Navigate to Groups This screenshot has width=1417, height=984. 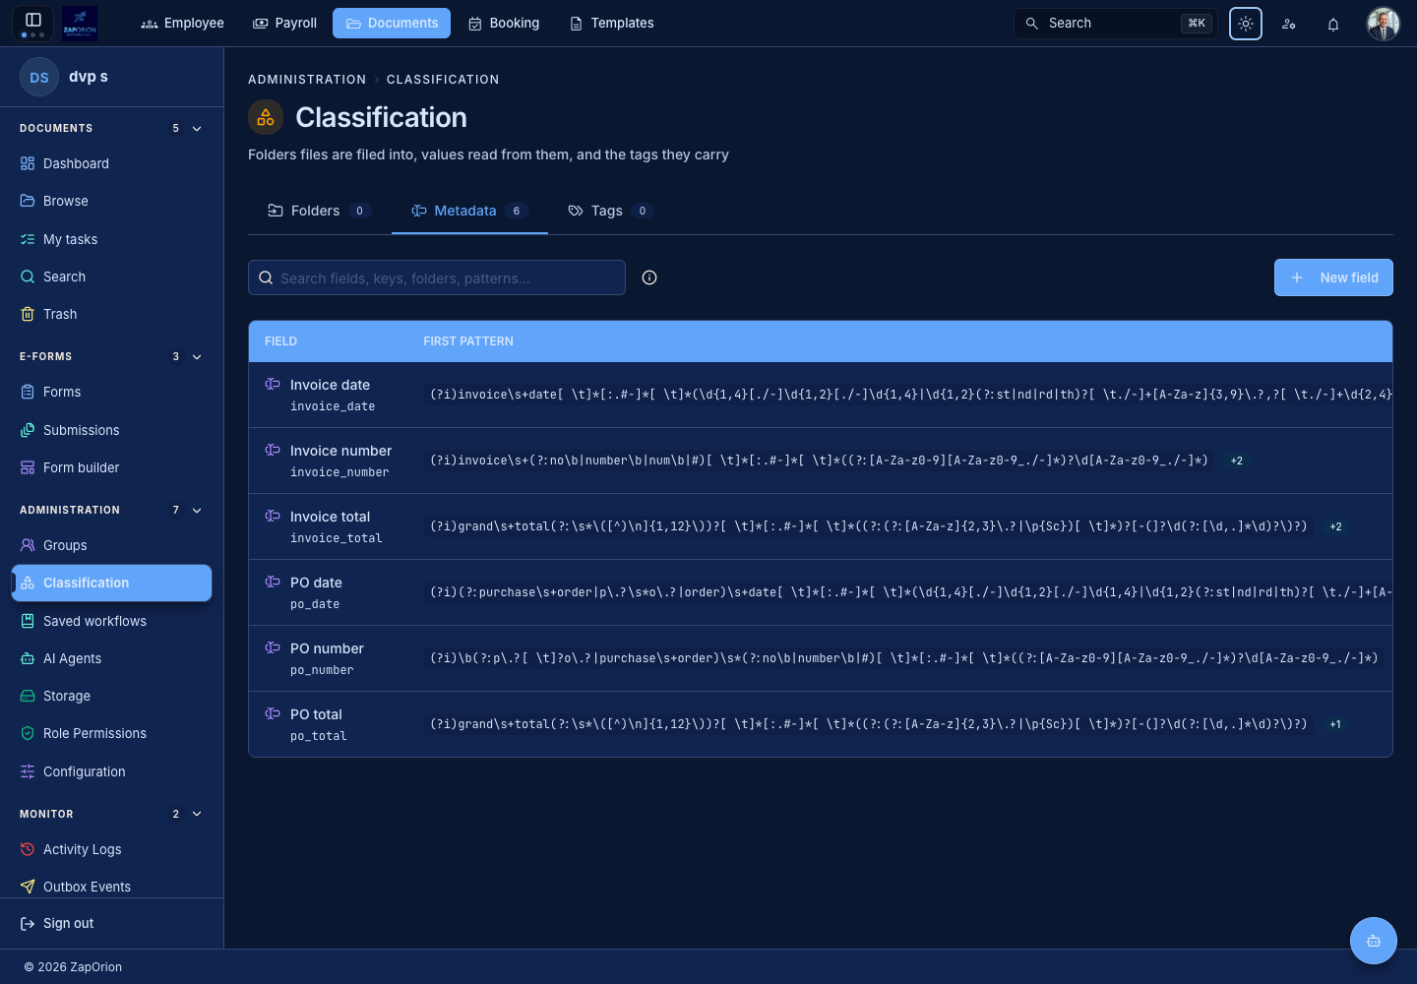tap(111, 545)
